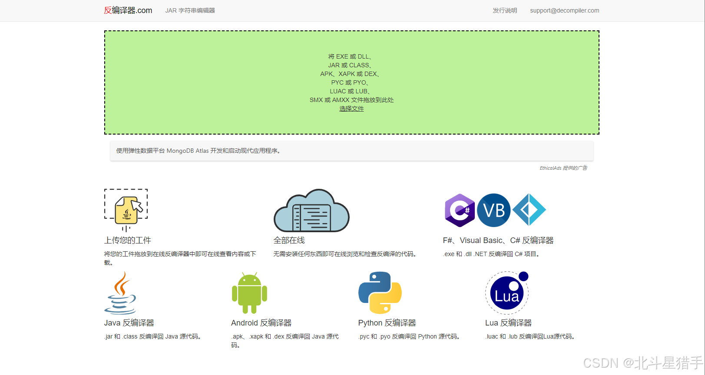Click the 全部在线 heading

pyautogui.click(x=289, y=240)
